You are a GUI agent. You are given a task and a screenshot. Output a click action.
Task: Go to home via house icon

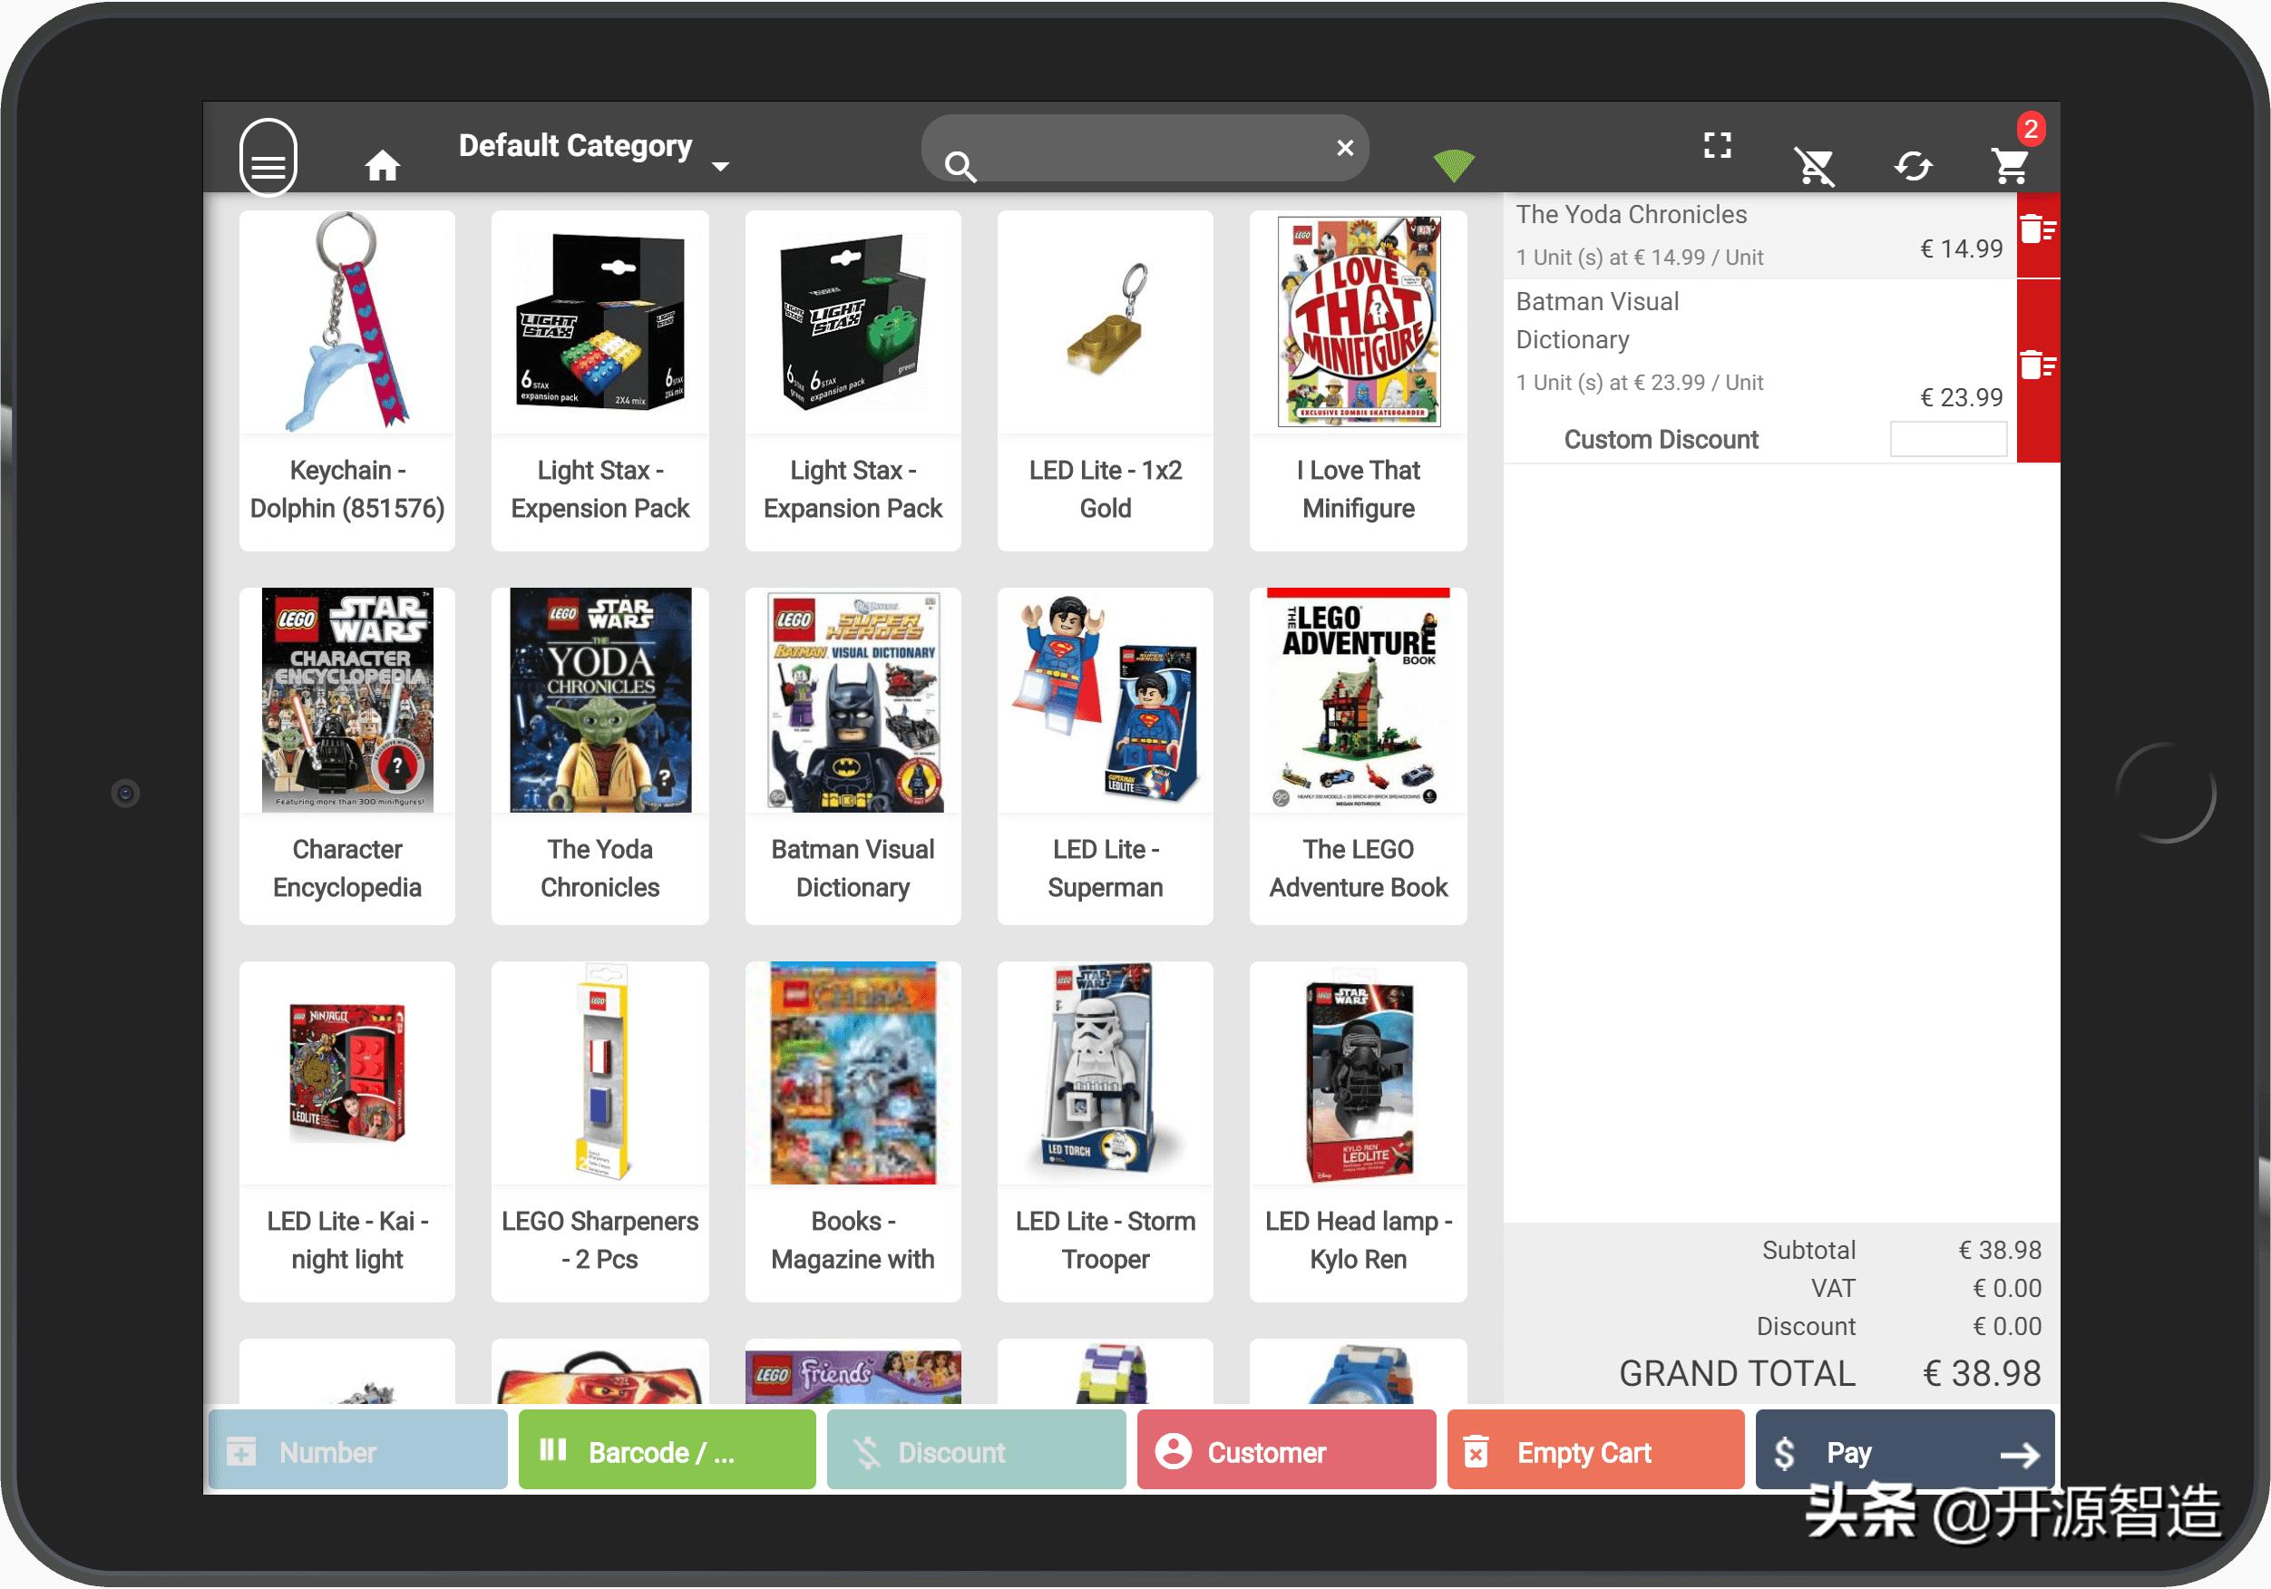(x=382, y=165)
